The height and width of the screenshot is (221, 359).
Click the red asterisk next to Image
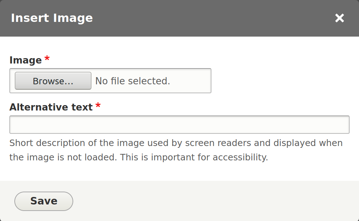pos(47,60)
